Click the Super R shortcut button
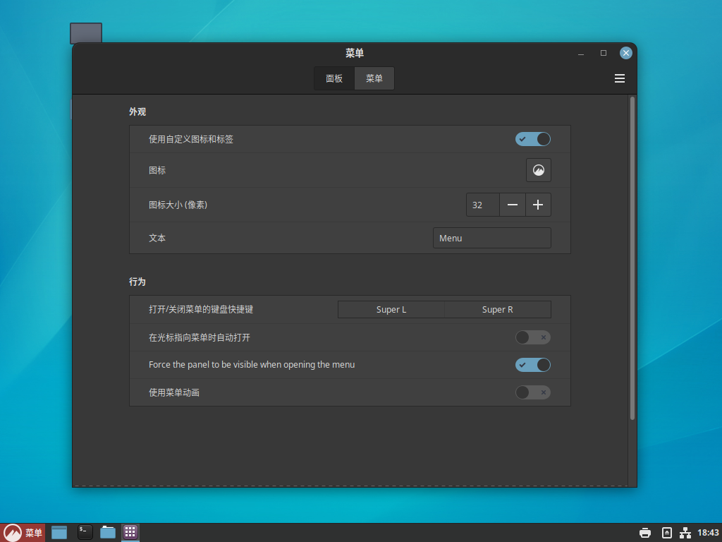The image size is (722, 542). tap(498, 310)
